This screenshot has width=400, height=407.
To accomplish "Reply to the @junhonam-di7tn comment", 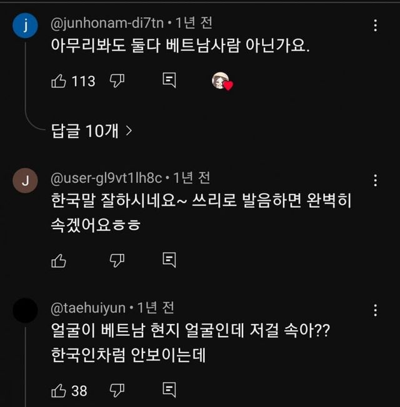I will tap(169, 81).
